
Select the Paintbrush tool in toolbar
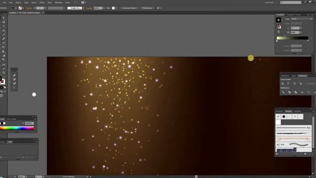pos(3,35)
